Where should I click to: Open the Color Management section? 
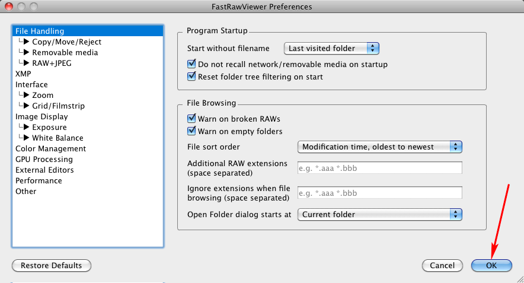pyautogui.click(x=50, y=148)
